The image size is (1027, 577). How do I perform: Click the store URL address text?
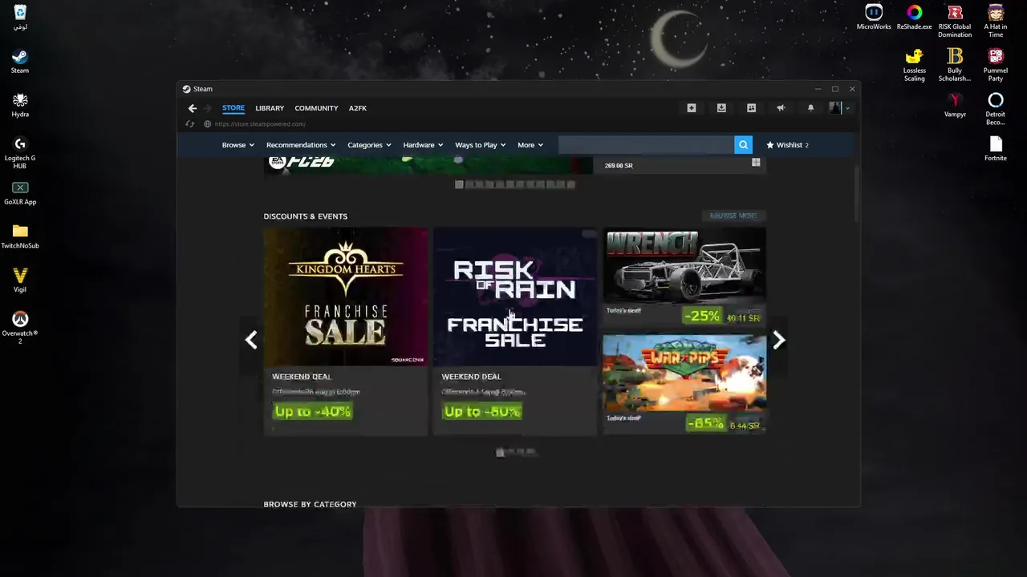[x=260, y=124]
